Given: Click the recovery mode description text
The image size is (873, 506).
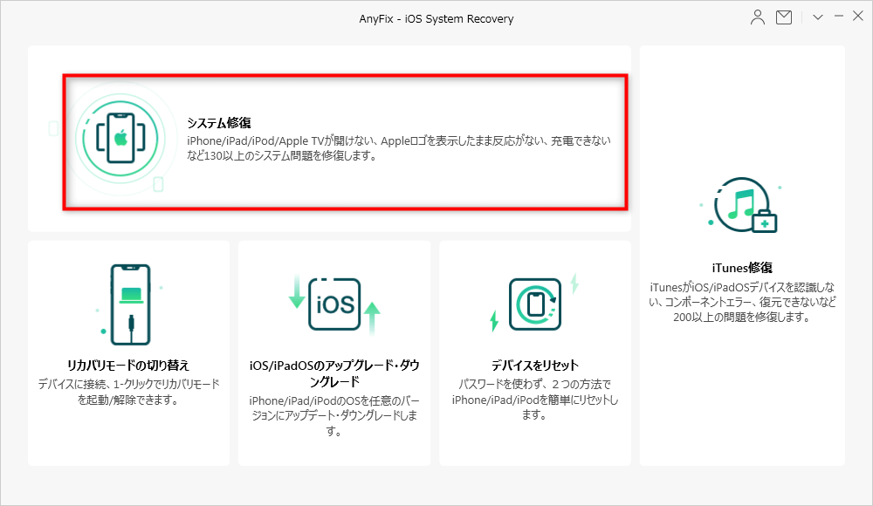Looking at the screenshot, I should 128,392.
